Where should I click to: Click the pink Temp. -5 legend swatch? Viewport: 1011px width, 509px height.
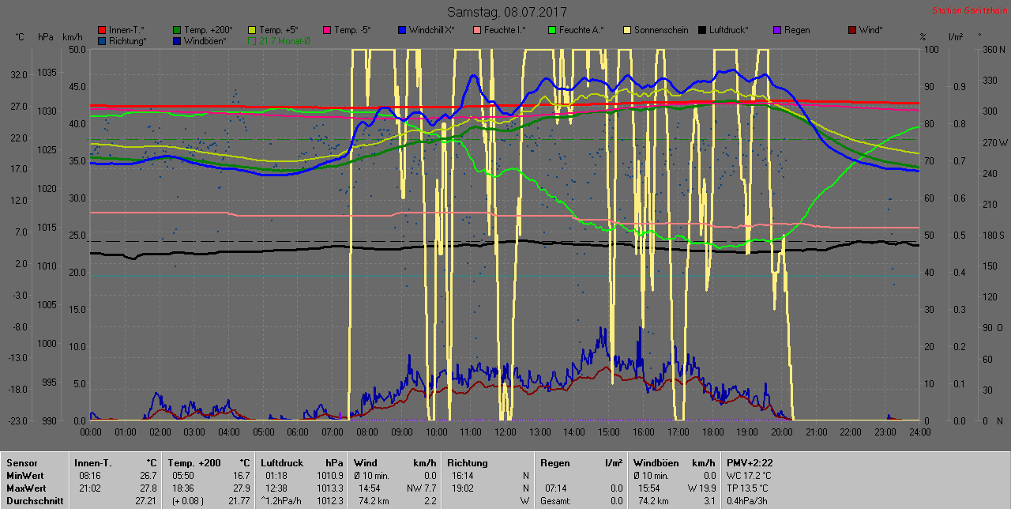[x=327, y=30]
